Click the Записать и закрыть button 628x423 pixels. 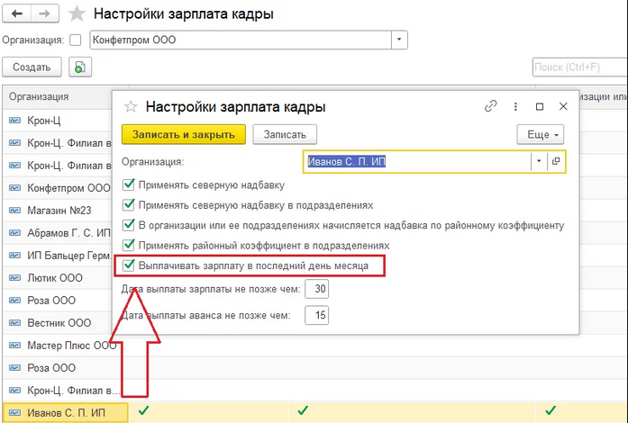click(x=184, y=134)
